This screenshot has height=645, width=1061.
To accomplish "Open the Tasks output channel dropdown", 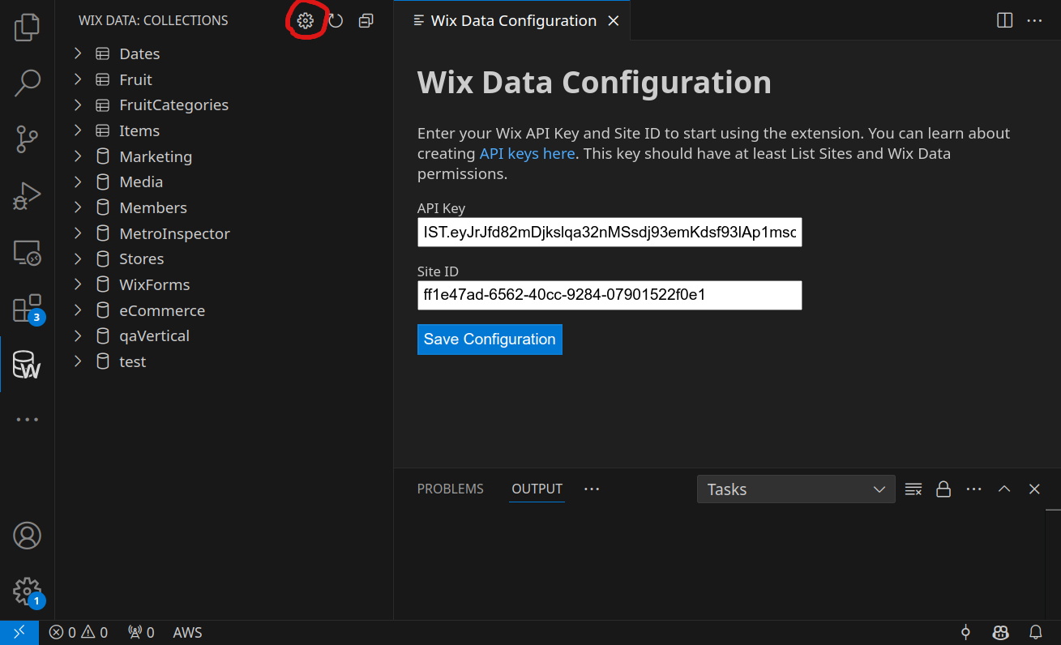I will tap(796, 489).
